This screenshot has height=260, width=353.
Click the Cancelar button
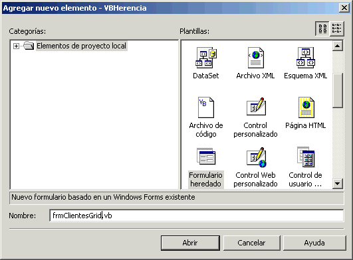click(251, 243)
